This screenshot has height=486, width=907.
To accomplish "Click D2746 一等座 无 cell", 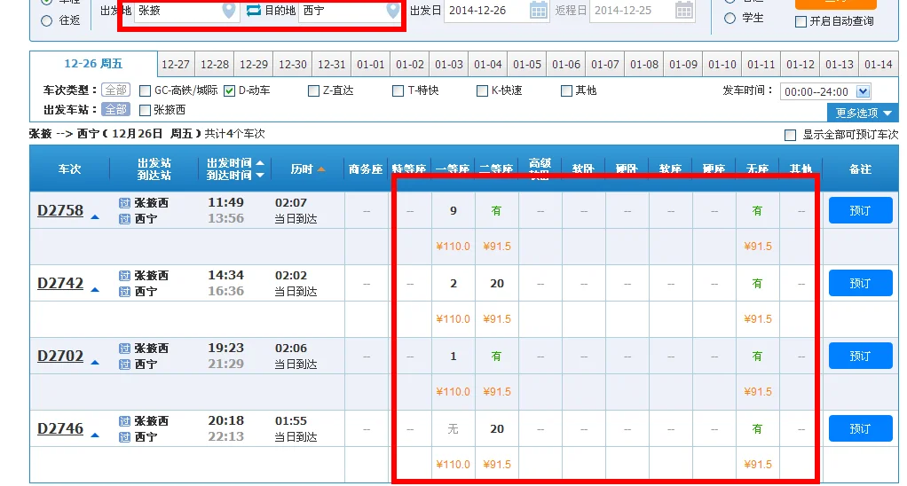I will tap(453, 429).
